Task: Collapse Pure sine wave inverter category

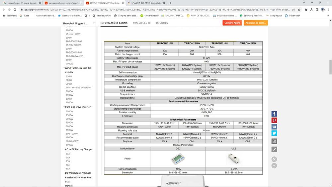Action: point(64,107)
